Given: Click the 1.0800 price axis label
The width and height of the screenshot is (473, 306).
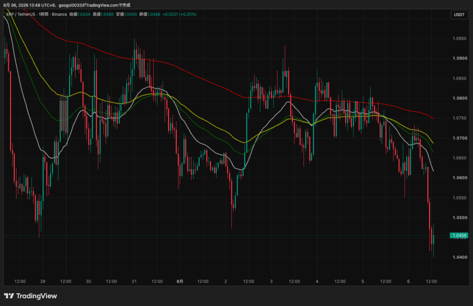Looking at the screenshot, I should point(460,98).
